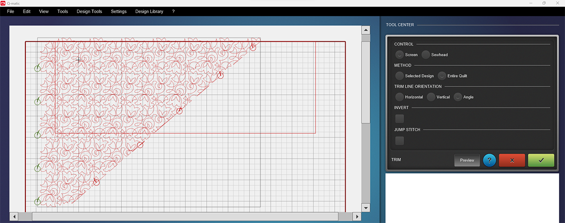
Task: Click the canvas horizontal scrollbar left arrow
Action: pos(14,216)
